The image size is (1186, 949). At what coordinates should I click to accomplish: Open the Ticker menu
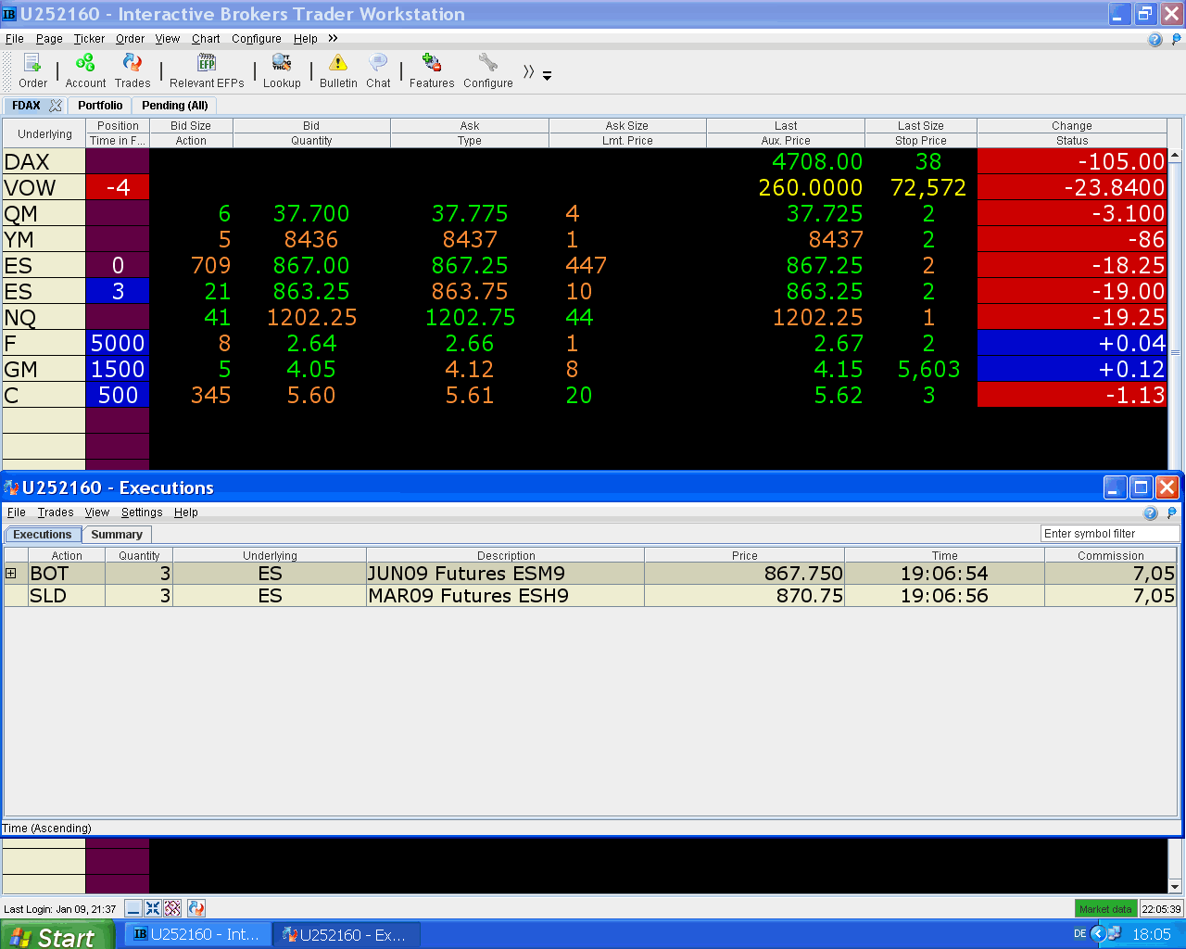click(x=89, y=39)
